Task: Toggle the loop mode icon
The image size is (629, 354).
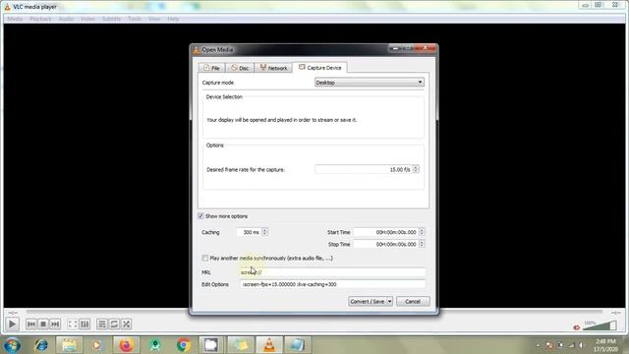Action: point(114,324)
